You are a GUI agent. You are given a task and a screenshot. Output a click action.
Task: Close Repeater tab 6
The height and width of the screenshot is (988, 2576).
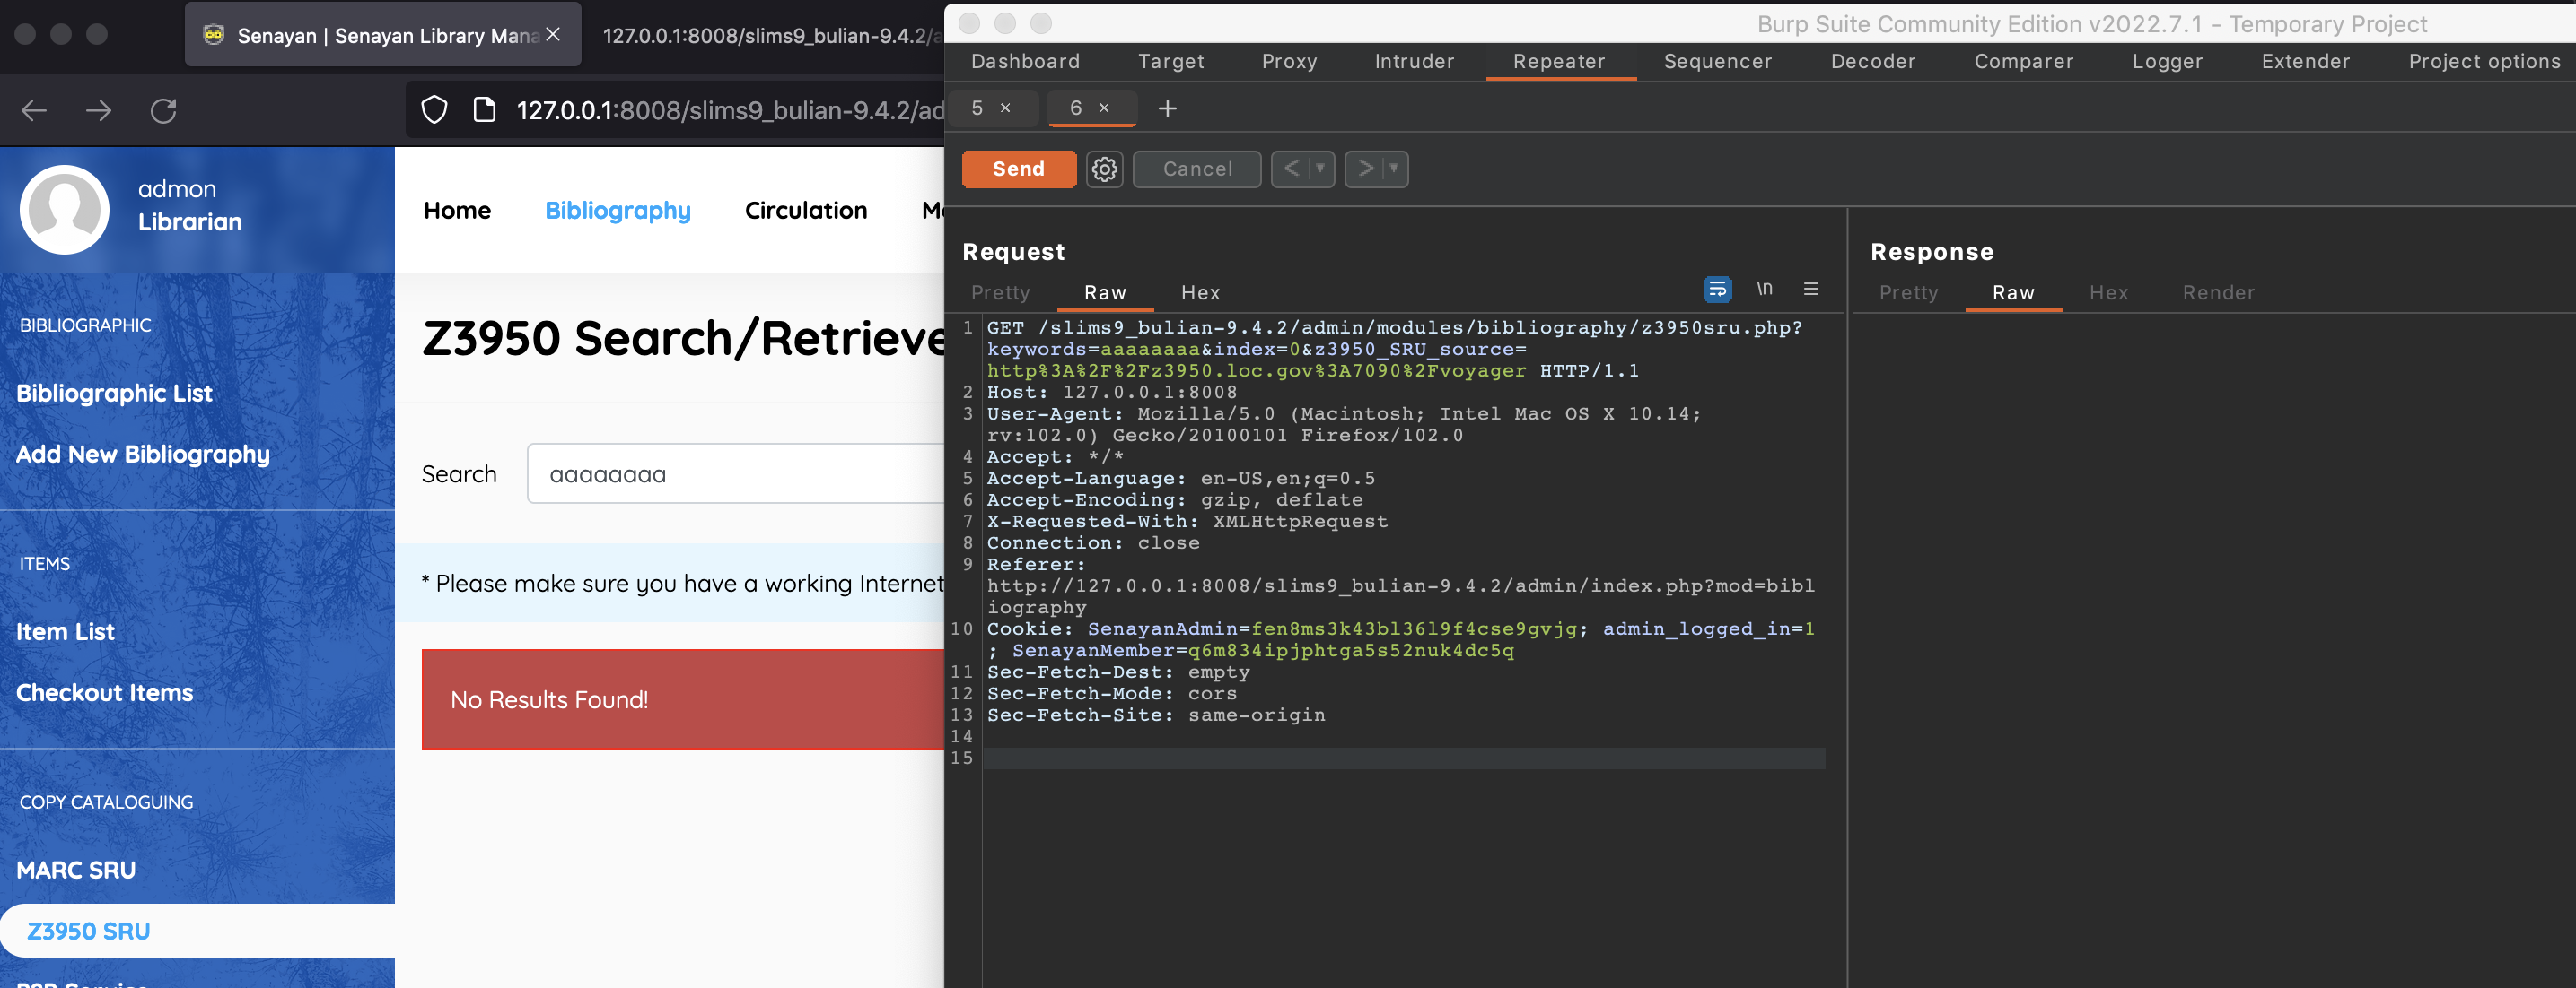click(x=1104, y=108)
